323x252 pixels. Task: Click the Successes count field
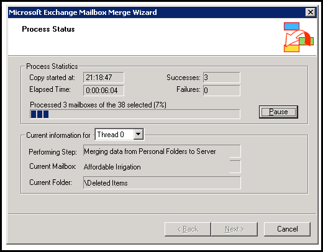(222, 78)
